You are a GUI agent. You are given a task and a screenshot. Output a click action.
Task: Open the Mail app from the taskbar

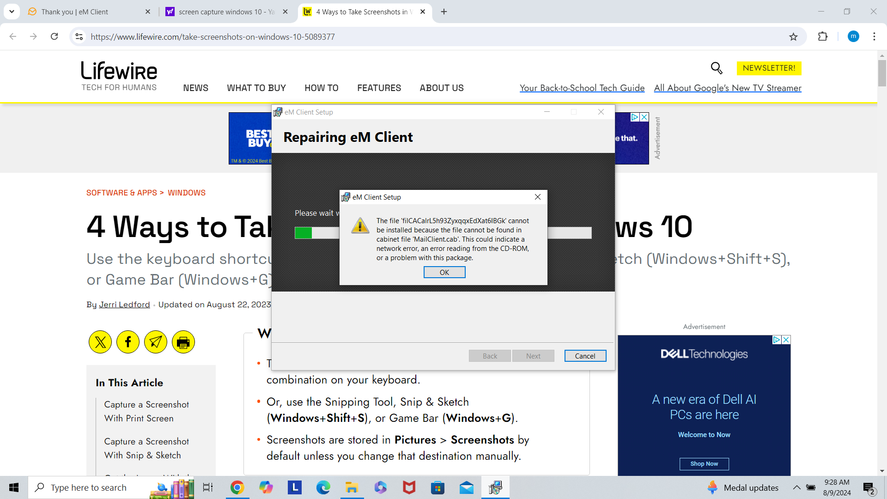pyautogui.click(x=467, y=487)
